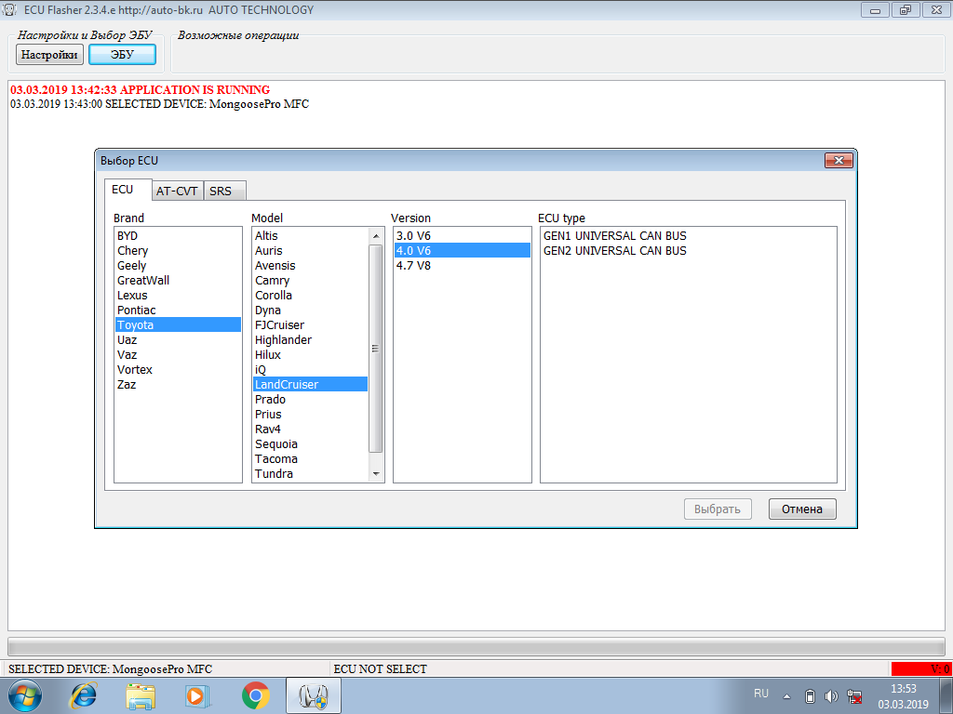Select Camry in the Model list
This screenshot has width=953, height=714.
point(311,281)
